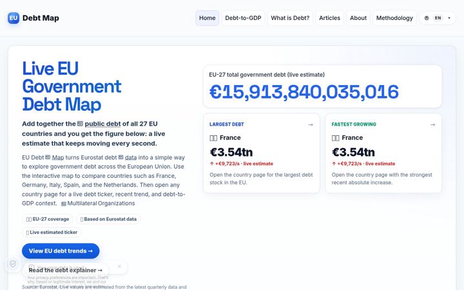Follow the public debt glossary link
Image resolution: width=464 pixels, height=290 pixels.
(x=102, y=124)
